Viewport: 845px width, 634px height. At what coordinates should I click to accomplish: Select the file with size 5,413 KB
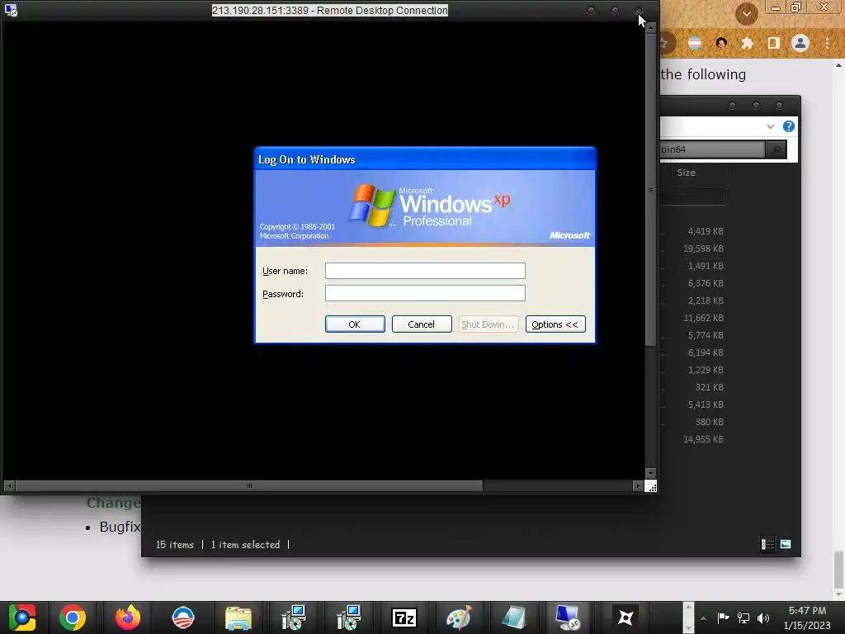[705, 405]
